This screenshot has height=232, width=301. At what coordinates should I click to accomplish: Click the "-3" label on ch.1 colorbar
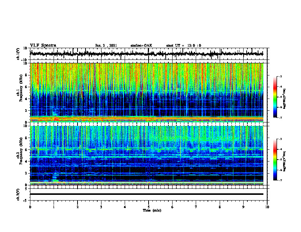[280, 76]
